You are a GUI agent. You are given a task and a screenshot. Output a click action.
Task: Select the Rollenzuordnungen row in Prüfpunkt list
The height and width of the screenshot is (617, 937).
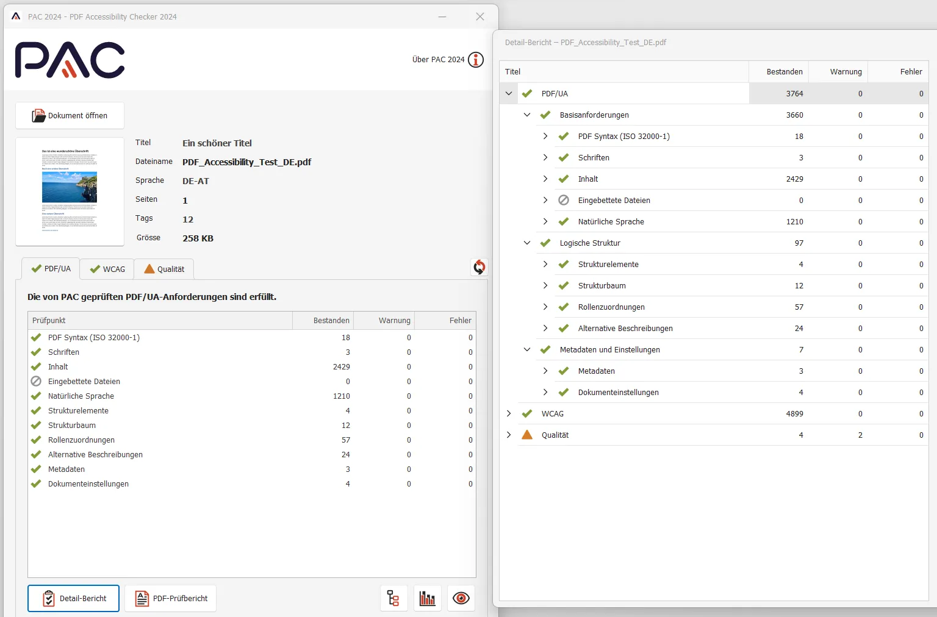click(81, 440)
